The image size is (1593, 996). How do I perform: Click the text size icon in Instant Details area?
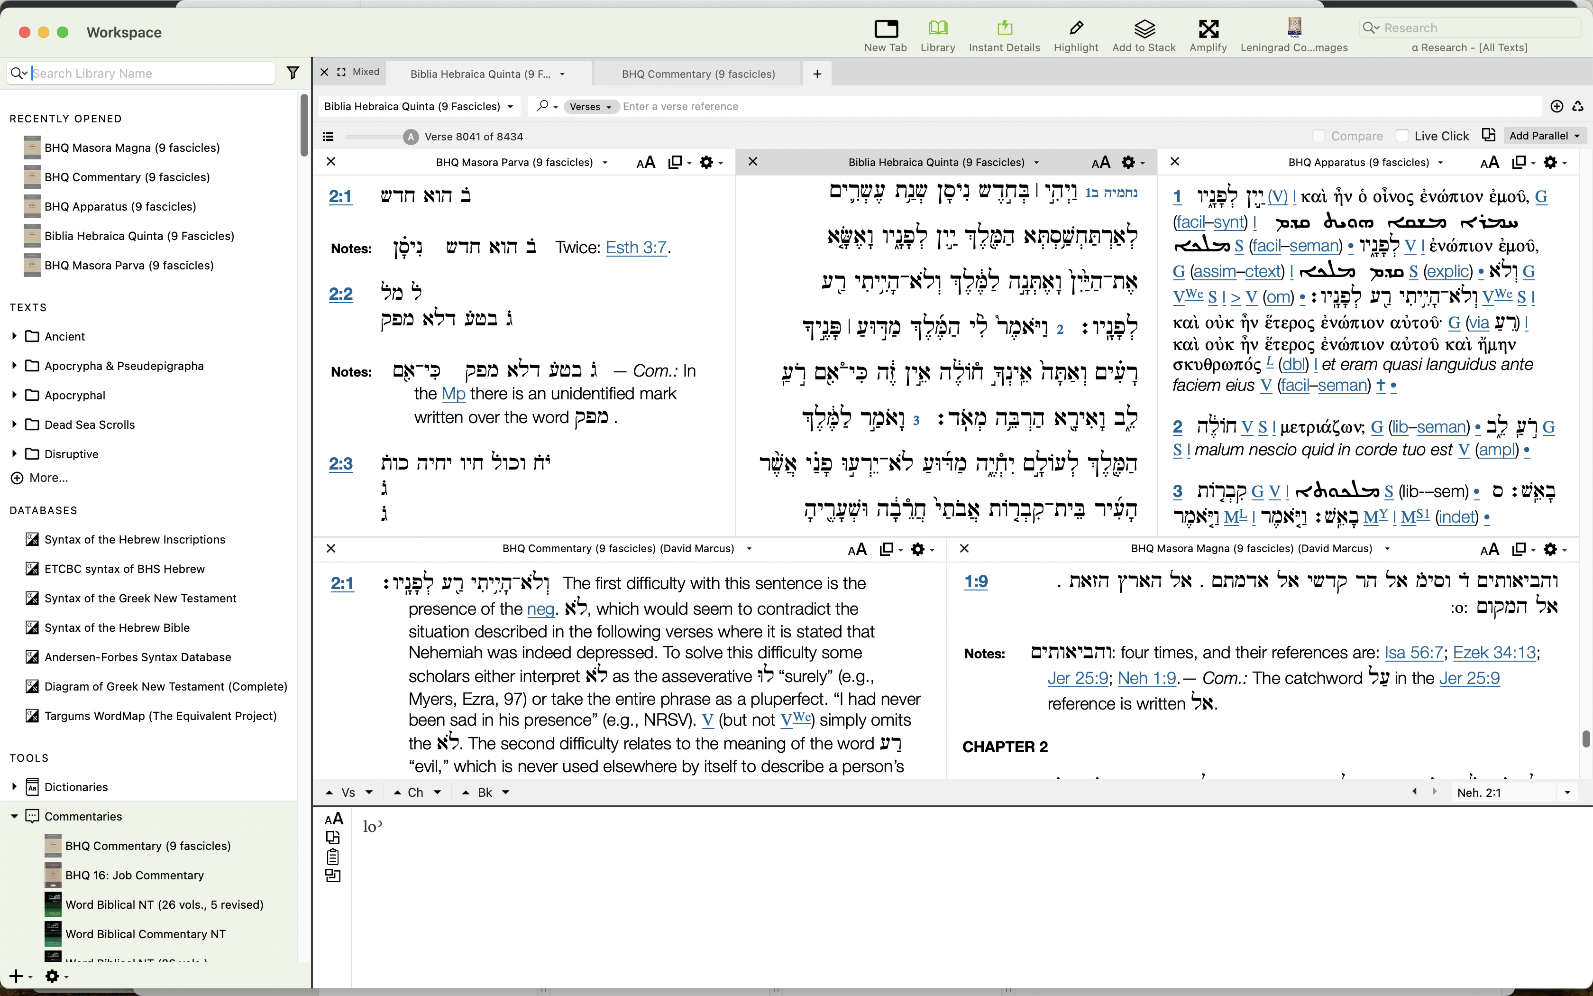tap(334, 818)
